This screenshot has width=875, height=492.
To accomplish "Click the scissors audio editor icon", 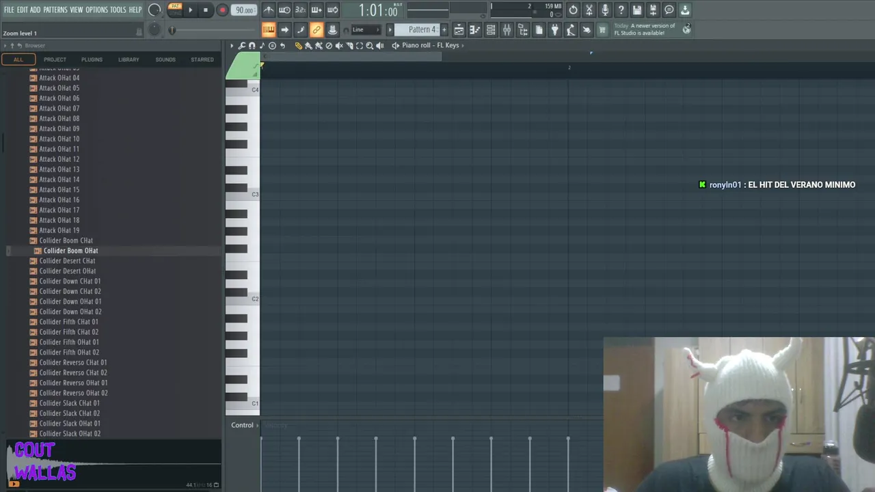I will click(x=589, y=10).
